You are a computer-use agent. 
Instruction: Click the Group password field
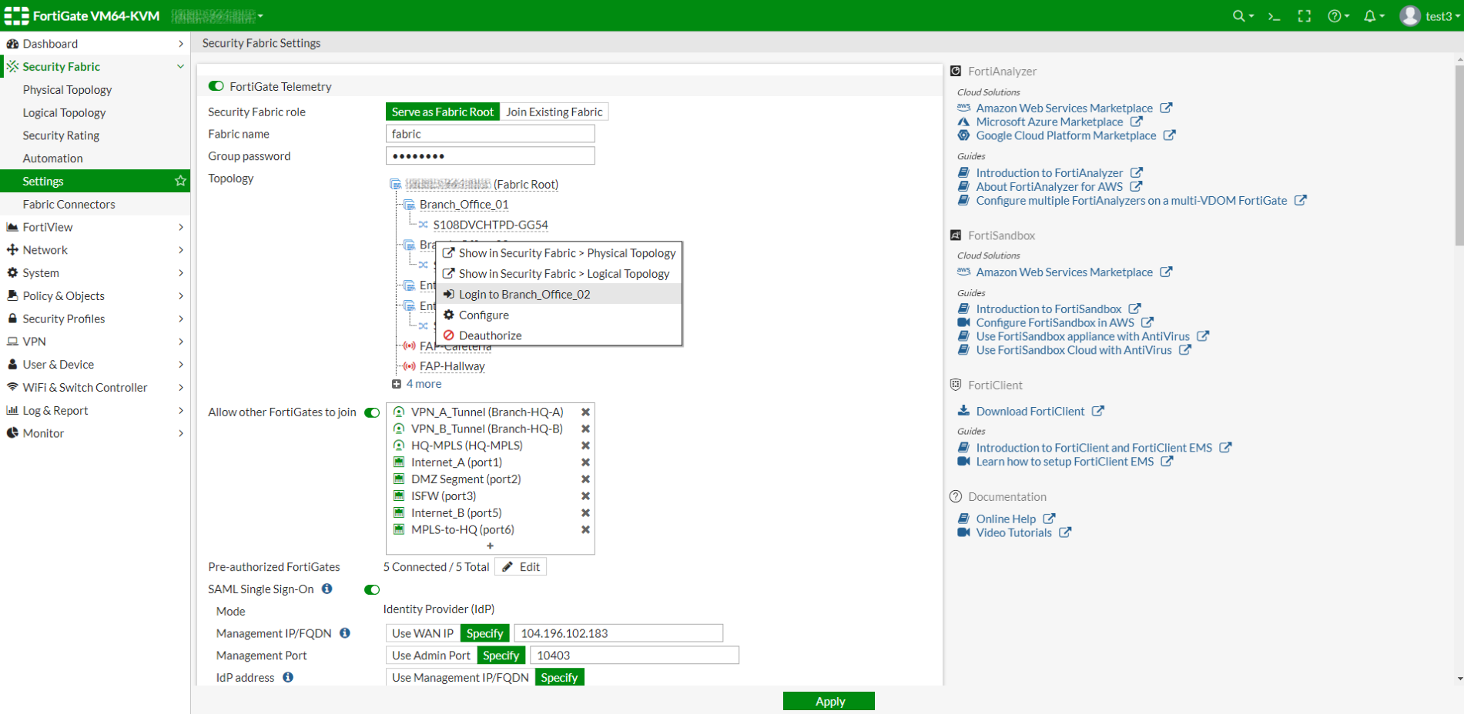point(491,156)
